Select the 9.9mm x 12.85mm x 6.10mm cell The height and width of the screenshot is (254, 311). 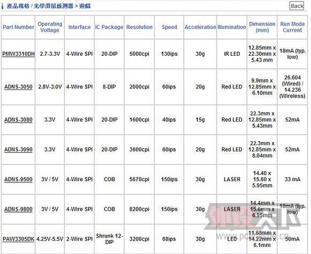(262, 87)
